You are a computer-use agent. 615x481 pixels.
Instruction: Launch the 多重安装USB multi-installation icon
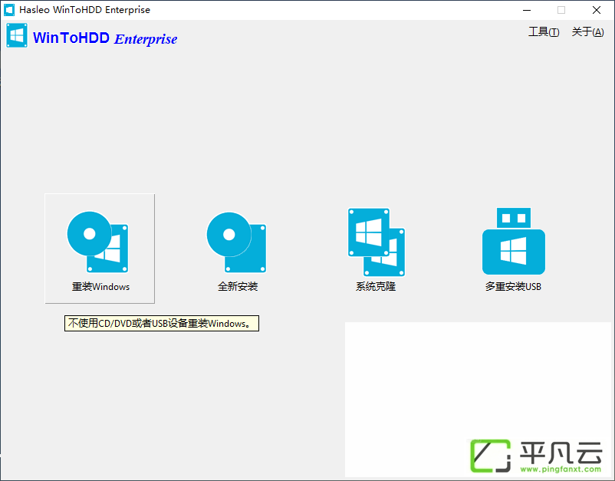(x=514, y=241)
